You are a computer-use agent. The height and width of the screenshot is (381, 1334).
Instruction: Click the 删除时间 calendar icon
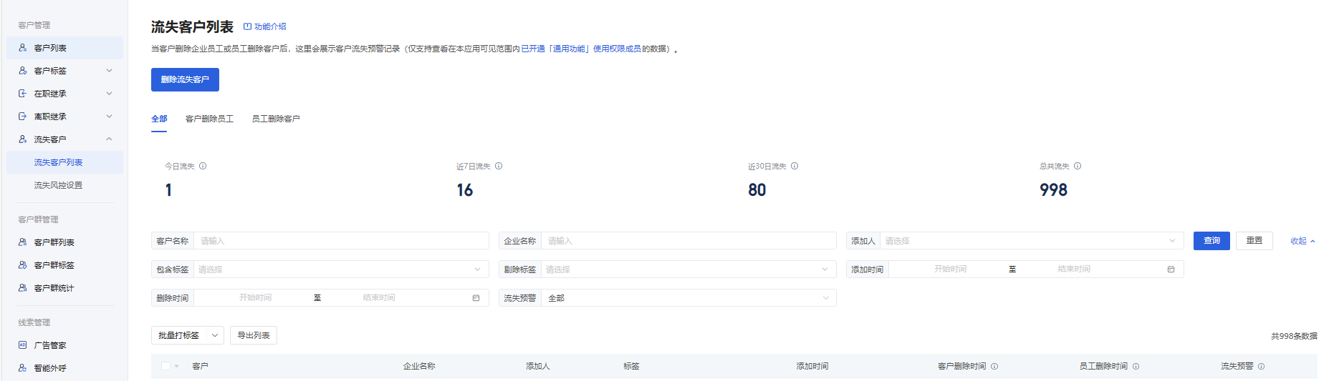(x=476, y=298)
